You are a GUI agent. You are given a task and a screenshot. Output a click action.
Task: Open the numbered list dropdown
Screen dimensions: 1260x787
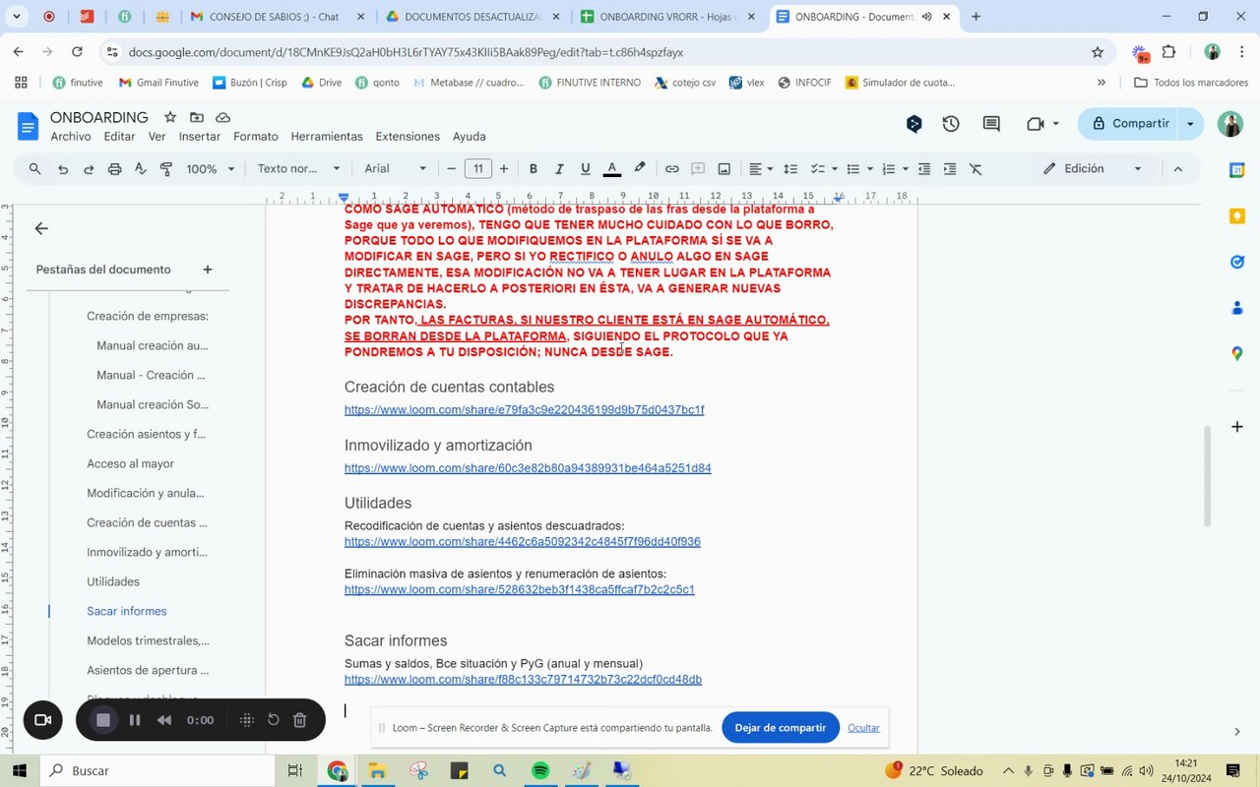906,169
